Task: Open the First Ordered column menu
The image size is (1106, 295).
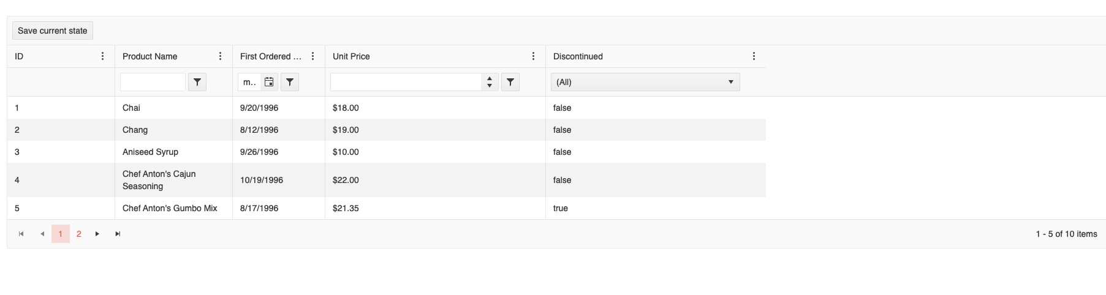Action: click(312, 56)
